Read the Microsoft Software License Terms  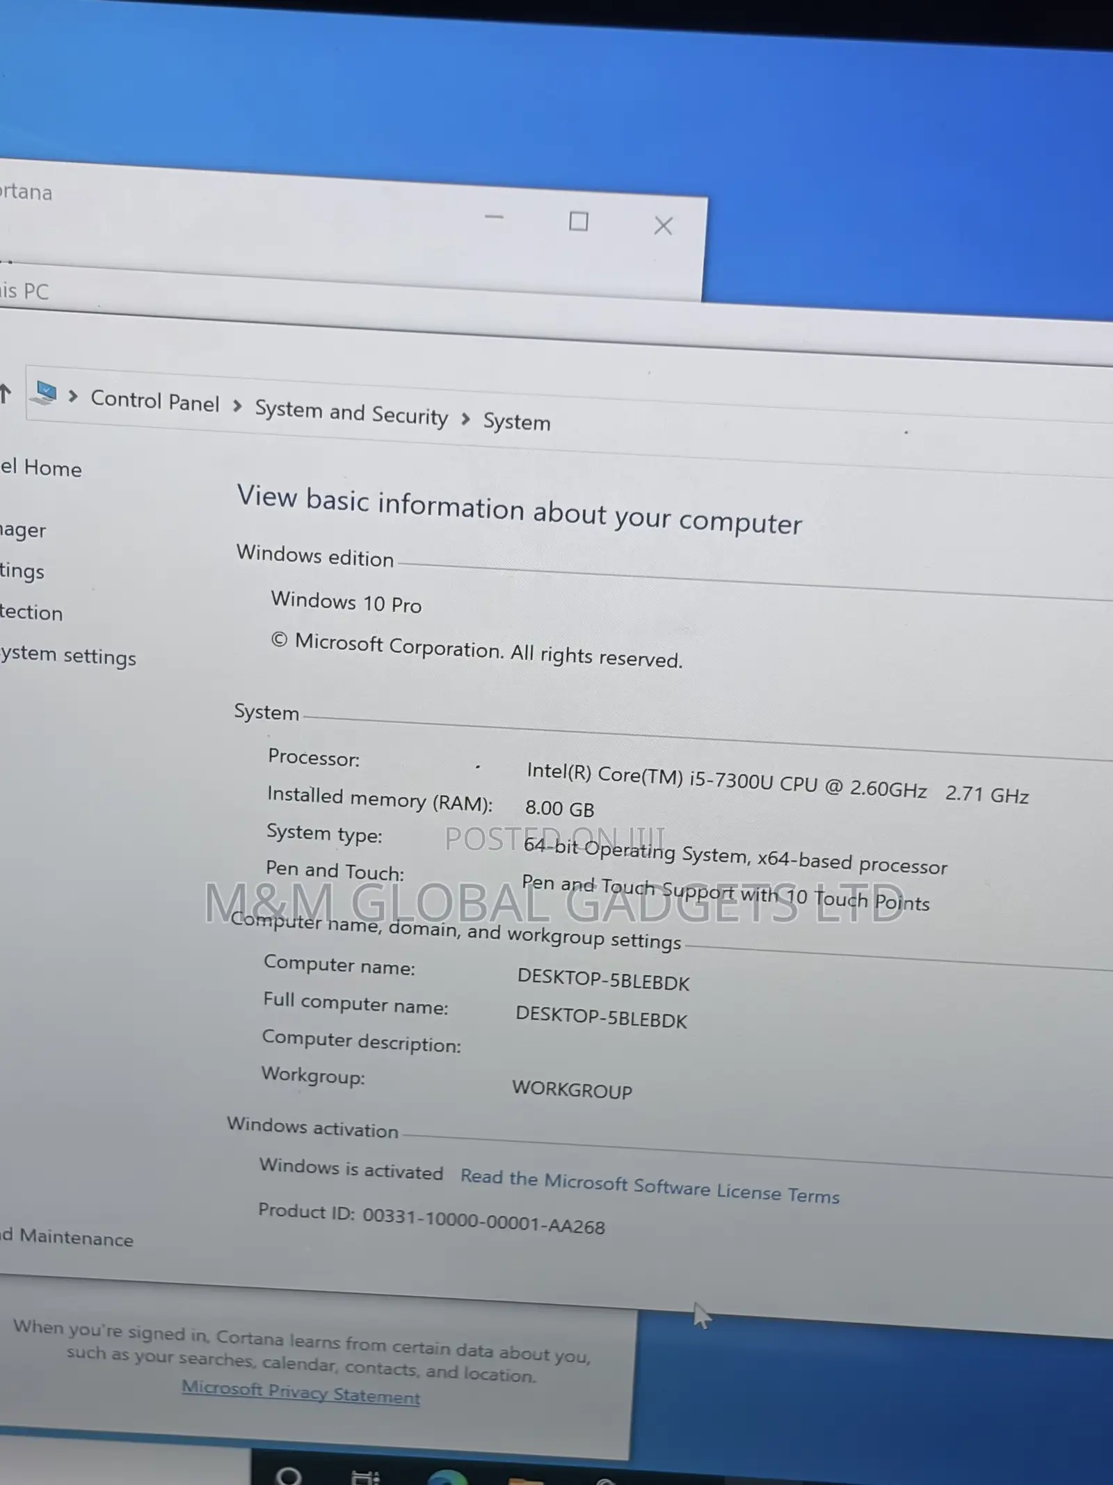(x=650, y=1186)
